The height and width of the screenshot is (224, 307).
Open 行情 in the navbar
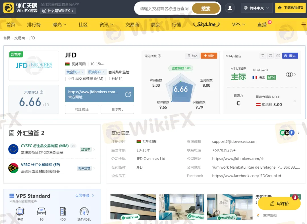[x=177, y=24]
